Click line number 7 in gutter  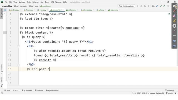[x=10, y=42]
